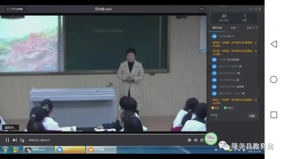Viewport: 283px width, 159px height.
Task: Click the taskbar date 2021/11/20
Action: click(x=254, y=152)
